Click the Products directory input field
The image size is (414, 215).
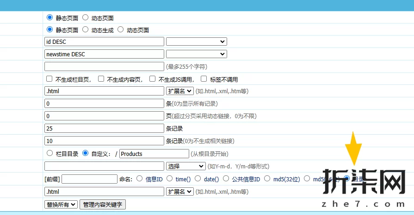pyautogui.click(x=154, y=154)
